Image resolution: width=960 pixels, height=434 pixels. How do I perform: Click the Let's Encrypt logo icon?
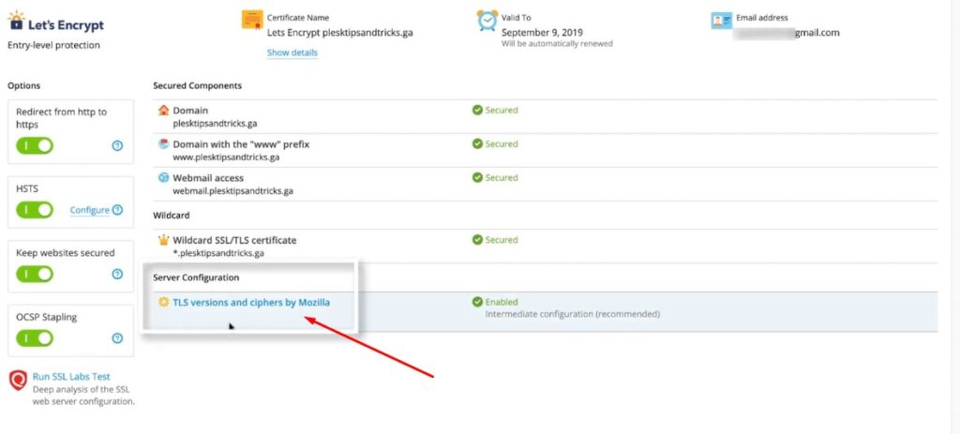click(16, 21)
